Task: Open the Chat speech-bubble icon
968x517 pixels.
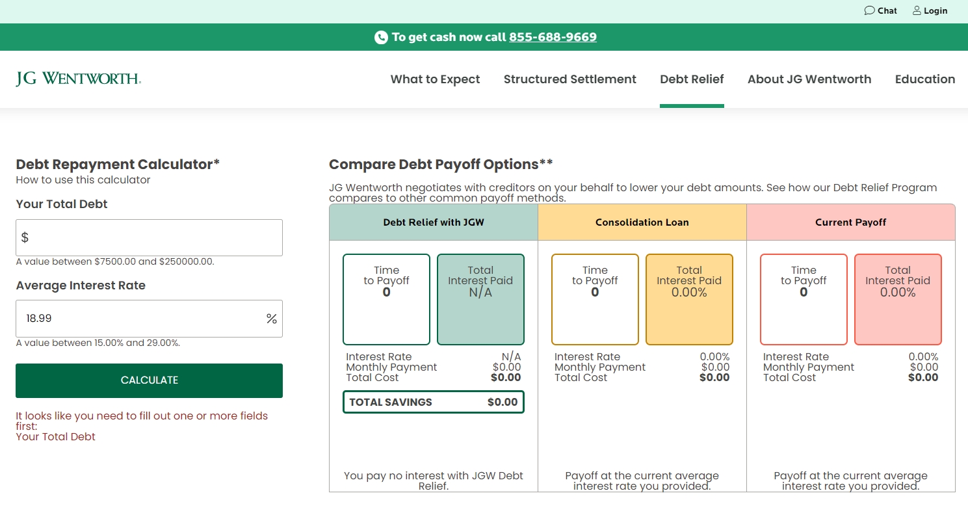Action: 869,10
